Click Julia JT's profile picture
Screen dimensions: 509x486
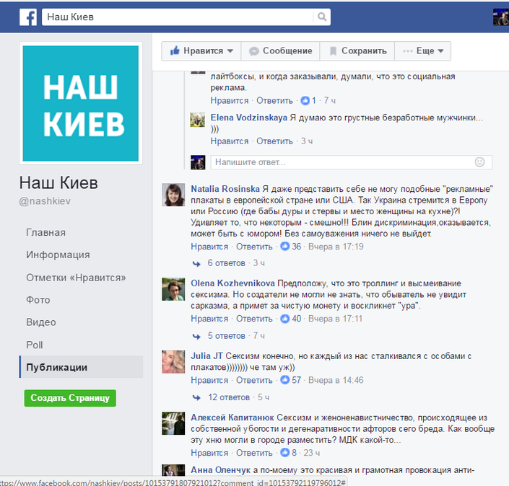pos(173,362)
